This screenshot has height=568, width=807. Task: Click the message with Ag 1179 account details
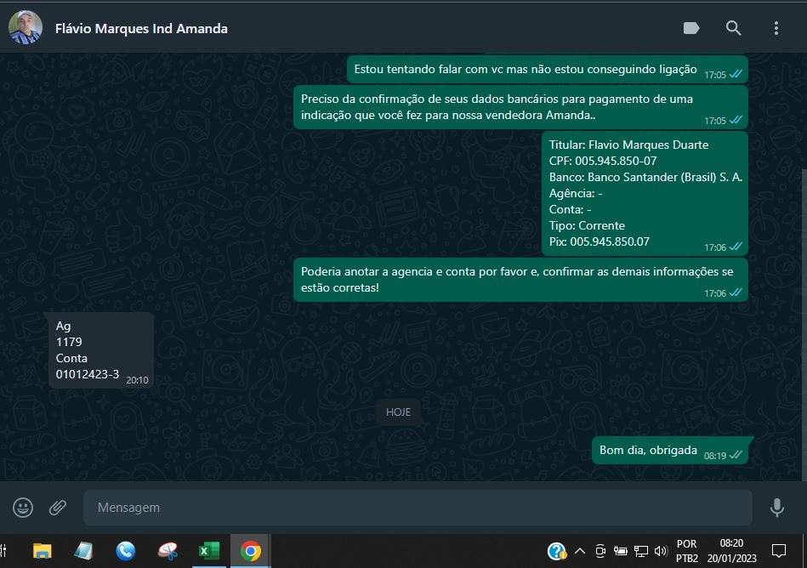click(x=100, y=350)
